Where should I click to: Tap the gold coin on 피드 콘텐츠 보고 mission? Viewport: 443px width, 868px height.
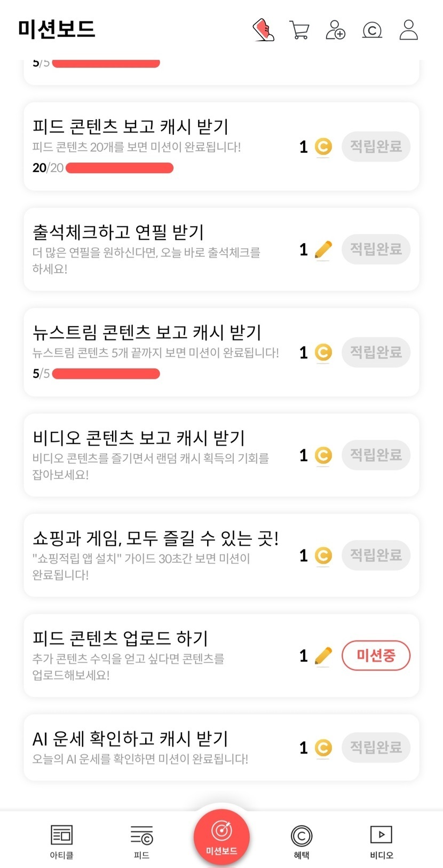323,146
